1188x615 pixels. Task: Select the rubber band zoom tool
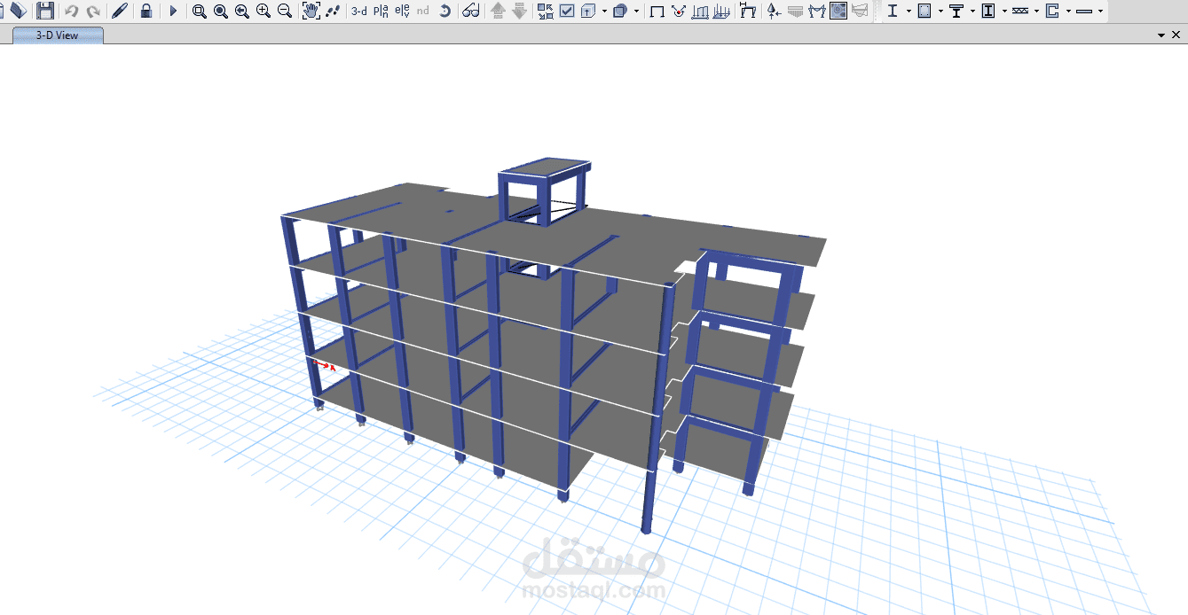(x=201, y=11)
